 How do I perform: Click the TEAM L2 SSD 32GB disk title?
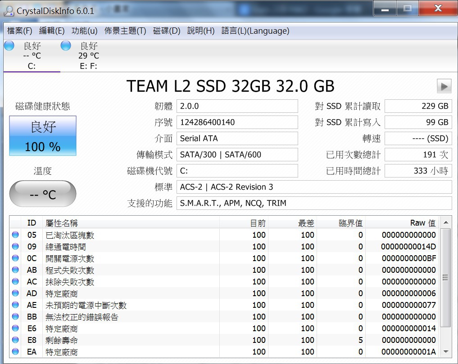click(x=231, y=86)
